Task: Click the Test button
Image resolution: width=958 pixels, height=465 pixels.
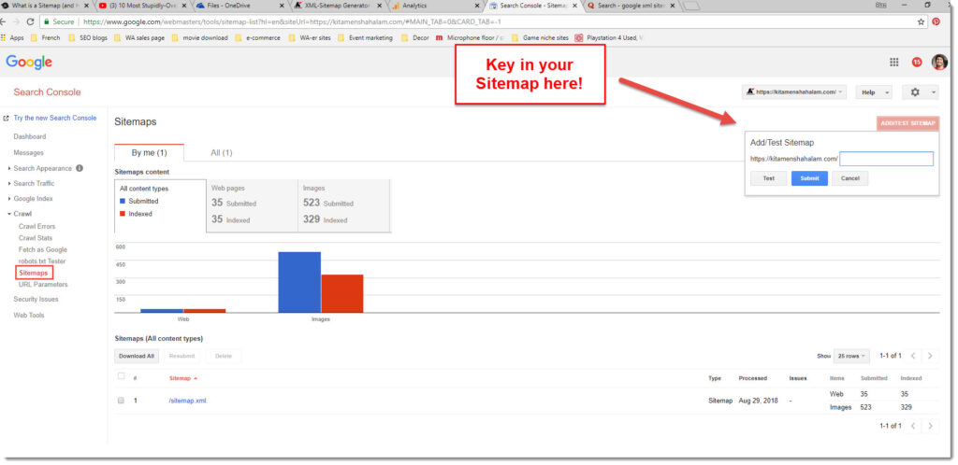Action: point(769,178)
